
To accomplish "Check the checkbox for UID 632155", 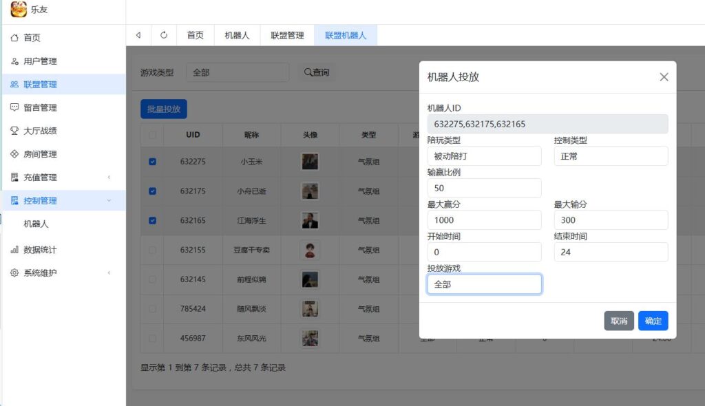I will click(x=151, y=250).
